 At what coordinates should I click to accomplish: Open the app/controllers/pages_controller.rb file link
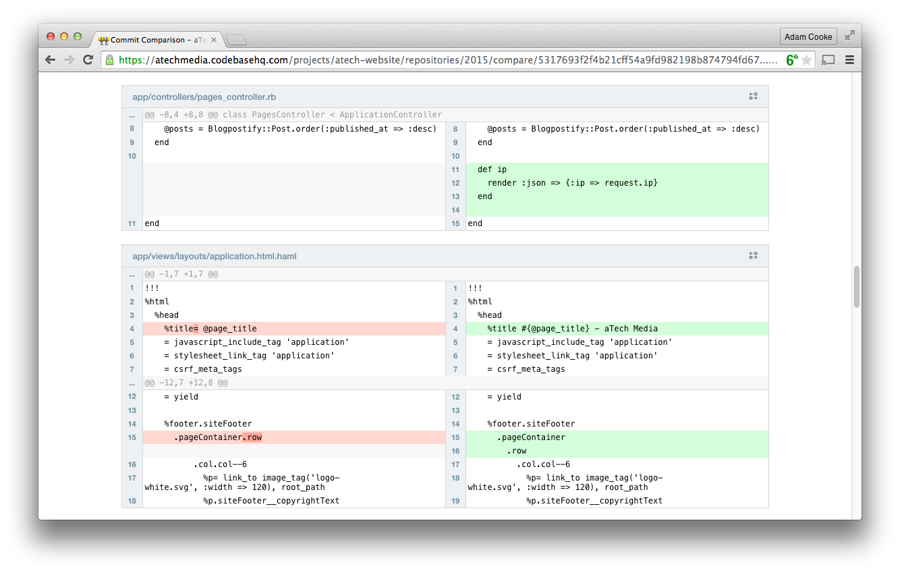click(x=204, y=97)
